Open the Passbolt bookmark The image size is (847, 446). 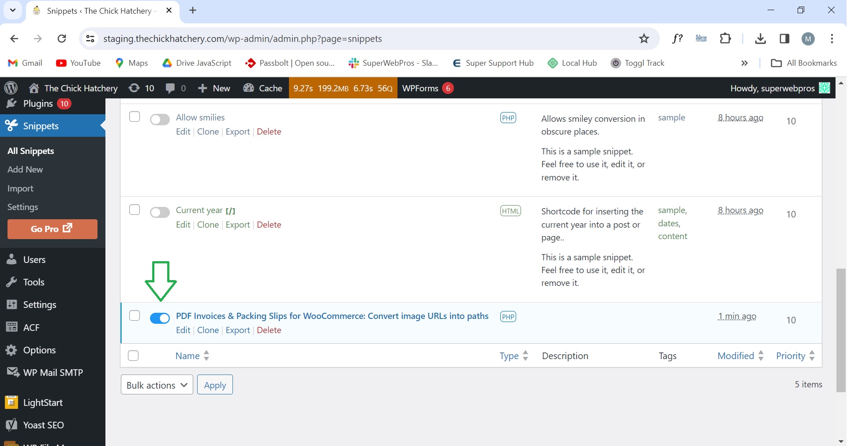pyautogui.click(x=290, y=63)
